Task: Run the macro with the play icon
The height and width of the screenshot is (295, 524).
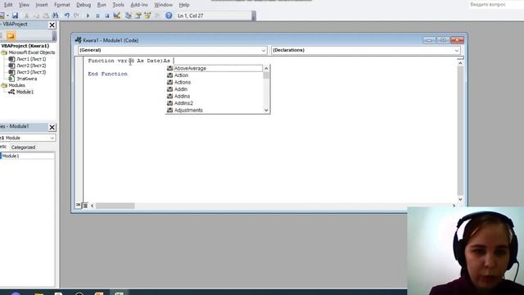Action: point(88,16)
